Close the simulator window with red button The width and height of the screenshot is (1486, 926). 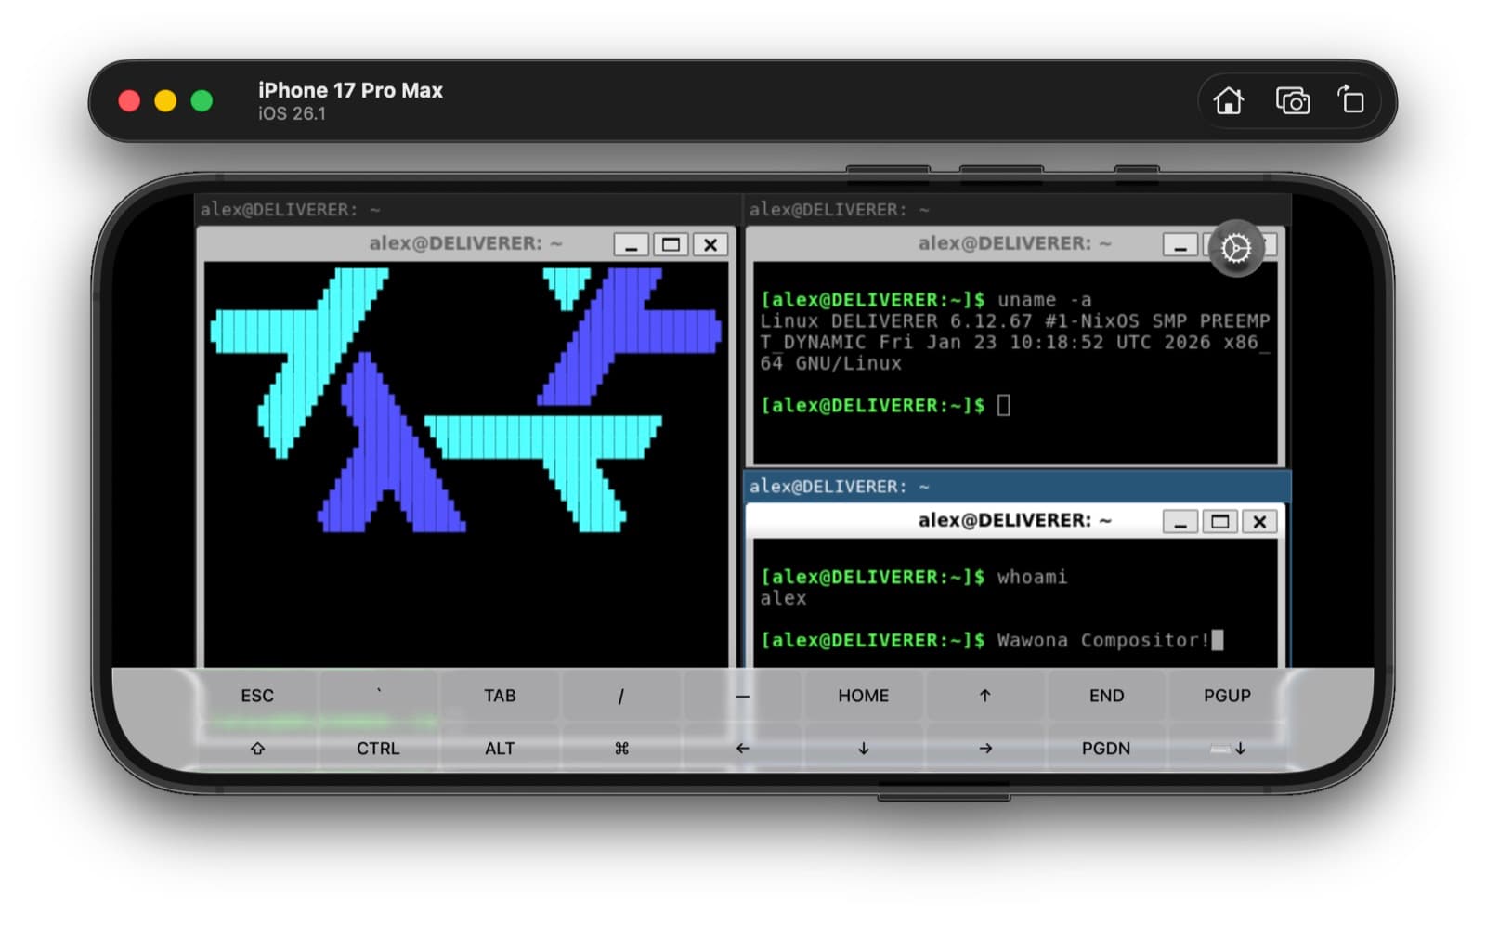(129, 100)
